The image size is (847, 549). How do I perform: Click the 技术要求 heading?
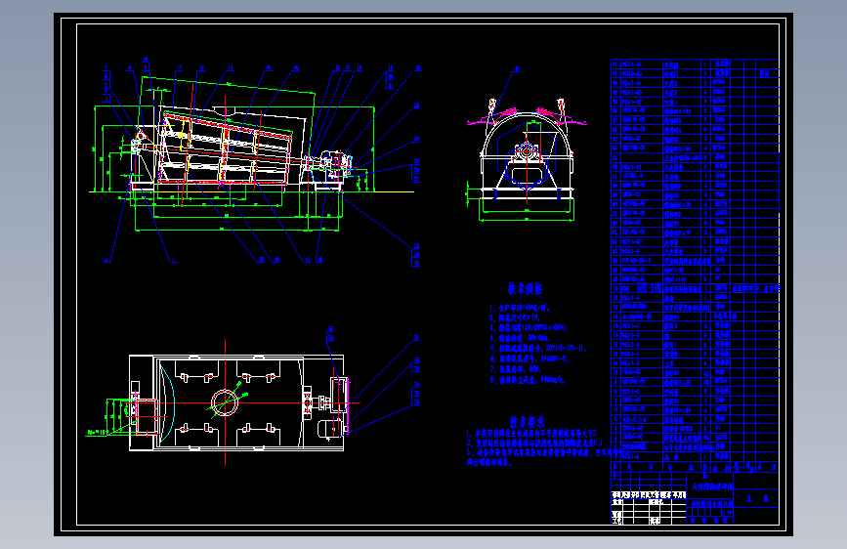coord(527,422)
